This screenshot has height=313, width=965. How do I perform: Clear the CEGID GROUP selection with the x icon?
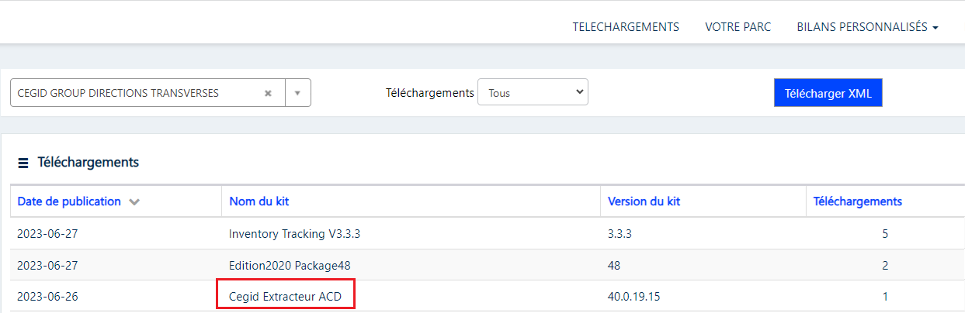(x=268, y=93)
